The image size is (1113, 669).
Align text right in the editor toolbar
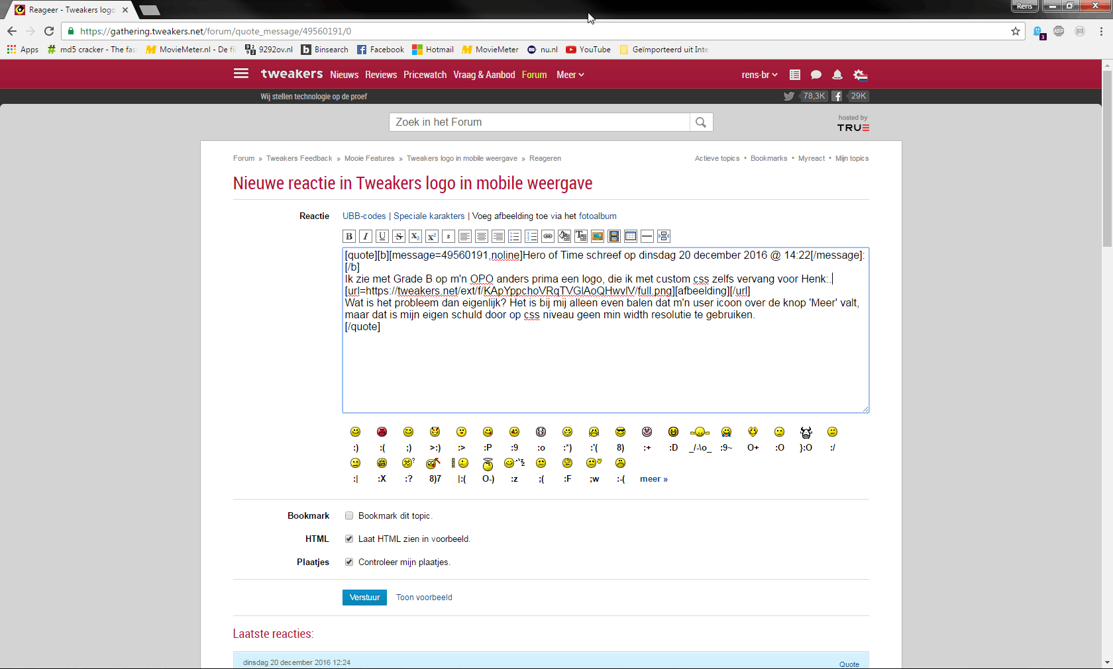[498, 236]
